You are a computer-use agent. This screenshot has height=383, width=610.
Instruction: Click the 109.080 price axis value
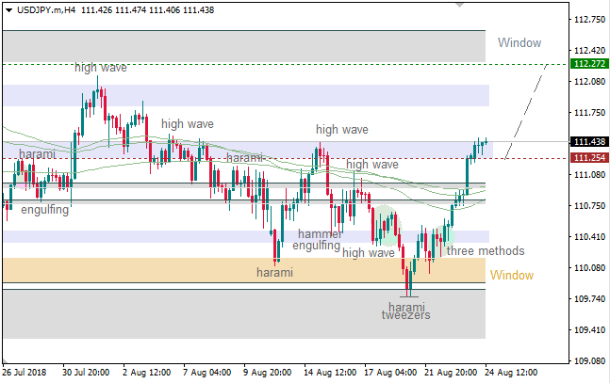[x=589, y=360]
